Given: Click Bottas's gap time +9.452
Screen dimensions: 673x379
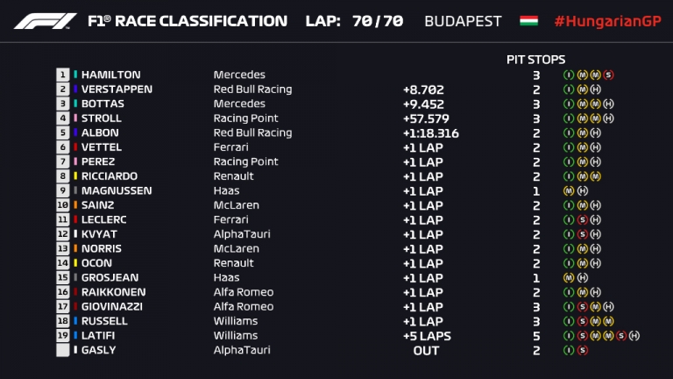Looking at the screenshot, I should 423,104.
